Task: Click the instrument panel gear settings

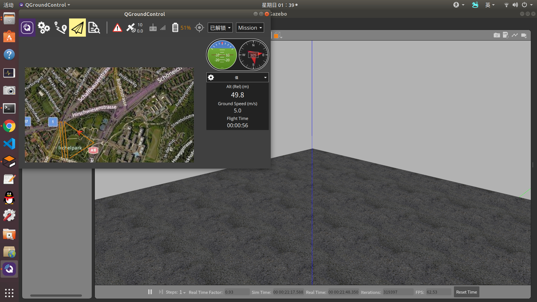Action: [x=211, y=77]
